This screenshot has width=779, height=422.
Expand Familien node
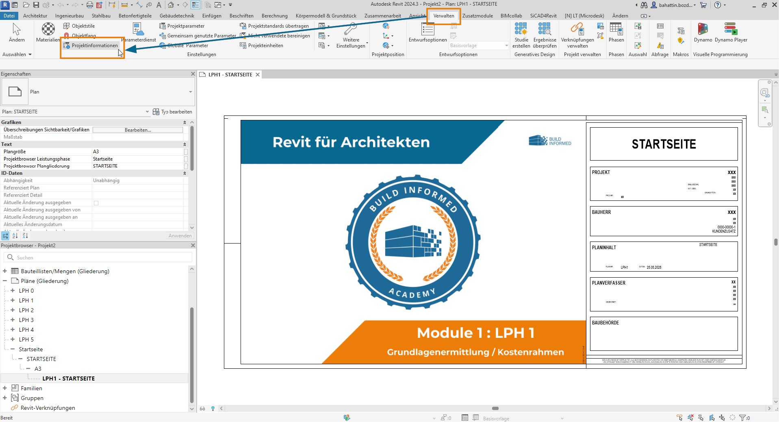[x=5, y=388]
